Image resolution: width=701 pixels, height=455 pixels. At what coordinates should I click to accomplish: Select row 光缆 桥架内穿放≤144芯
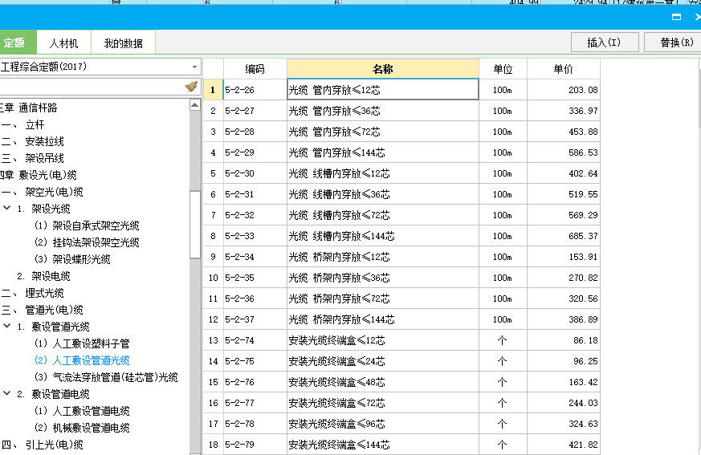coord(383,319)
